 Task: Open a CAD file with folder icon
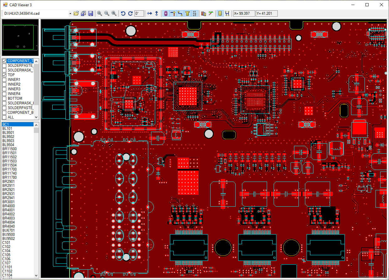coord(76,13)
